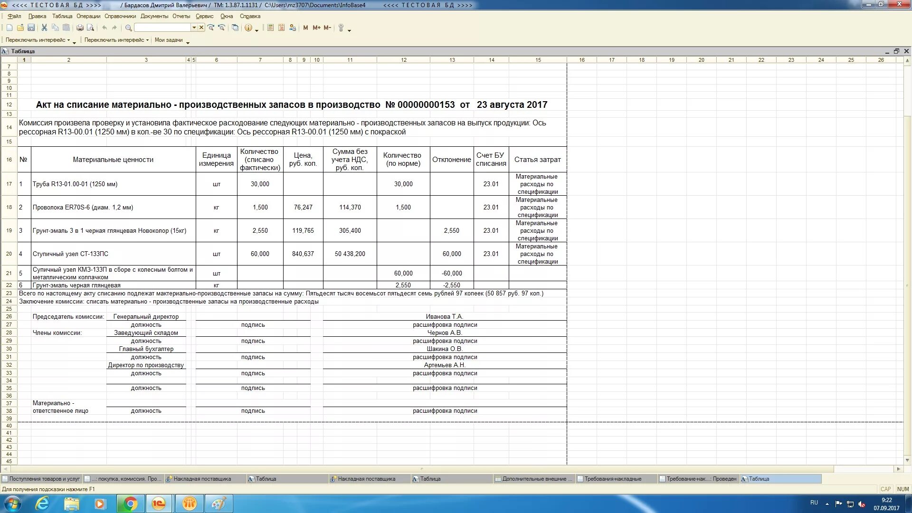Open the Окна menu

tap(227, 16)
